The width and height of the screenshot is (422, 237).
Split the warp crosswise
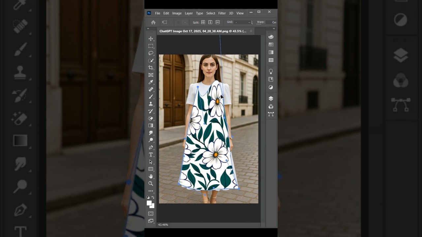coord(203,22)
